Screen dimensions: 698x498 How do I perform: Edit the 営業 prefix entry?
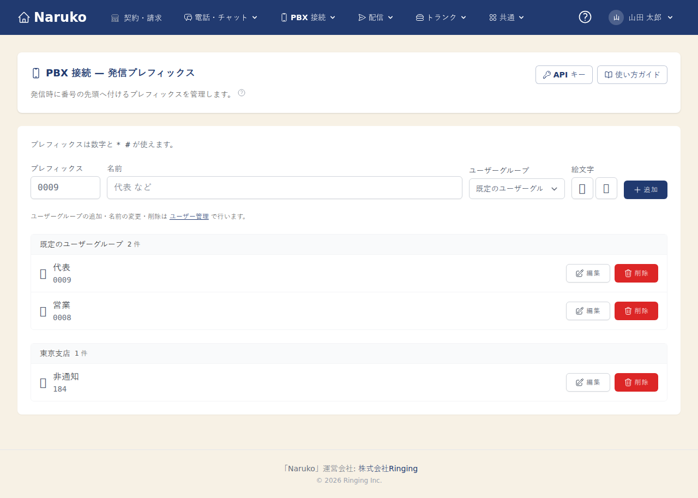[588, 311]
